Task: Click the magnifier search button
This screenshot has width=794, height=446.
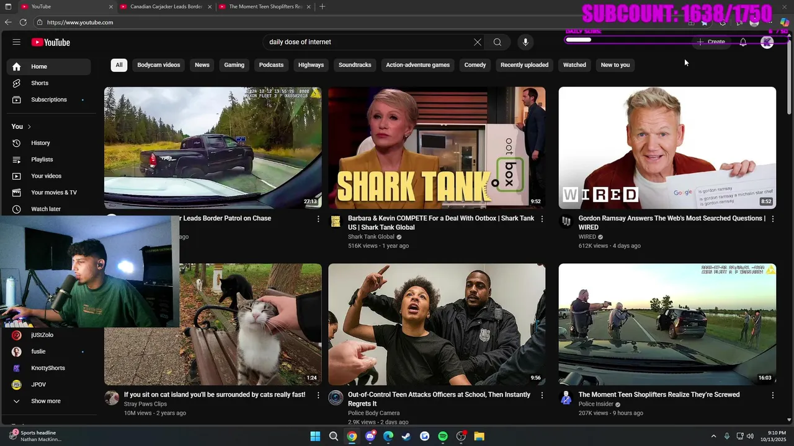Action: tap(497, 42)
